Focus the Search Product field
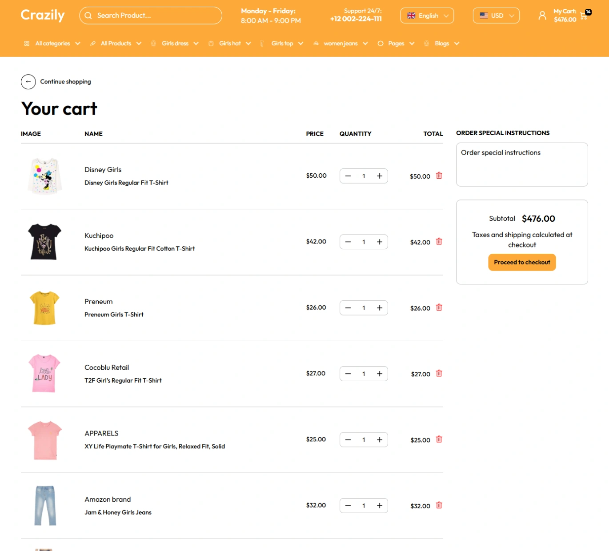The image size is (609, 551). (150, 16)
